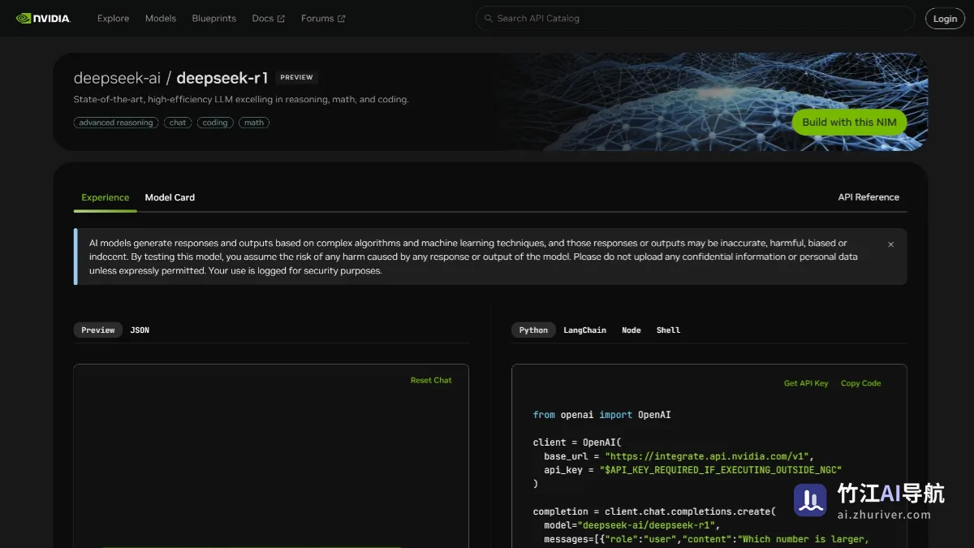
Task: Click Copy Code
Action: click(x=860, y=383)
